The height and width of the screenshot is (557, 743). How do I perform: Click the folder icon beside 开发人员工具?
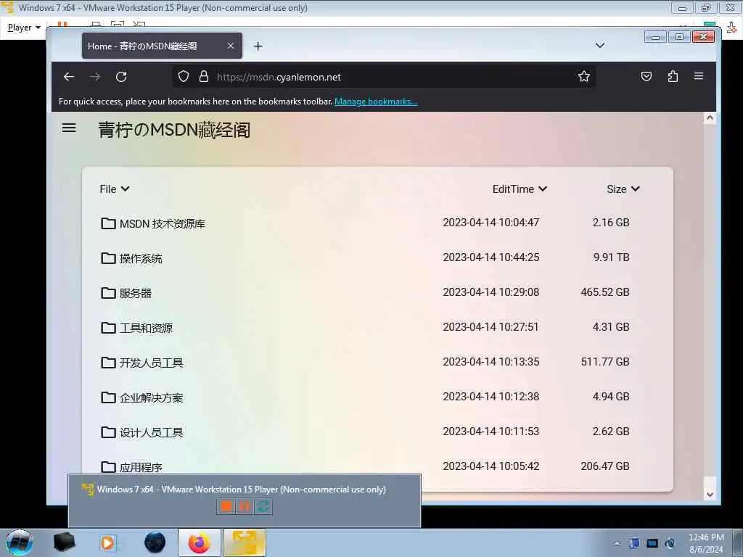[109, 363]
